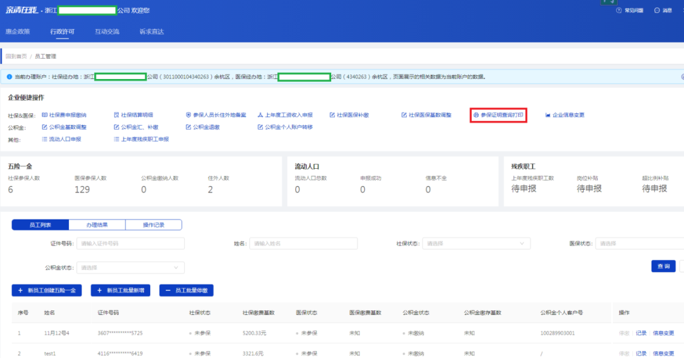Open 社保结算明细 via its icon
This screenshot has width=684, height=358.
(116, 115)
